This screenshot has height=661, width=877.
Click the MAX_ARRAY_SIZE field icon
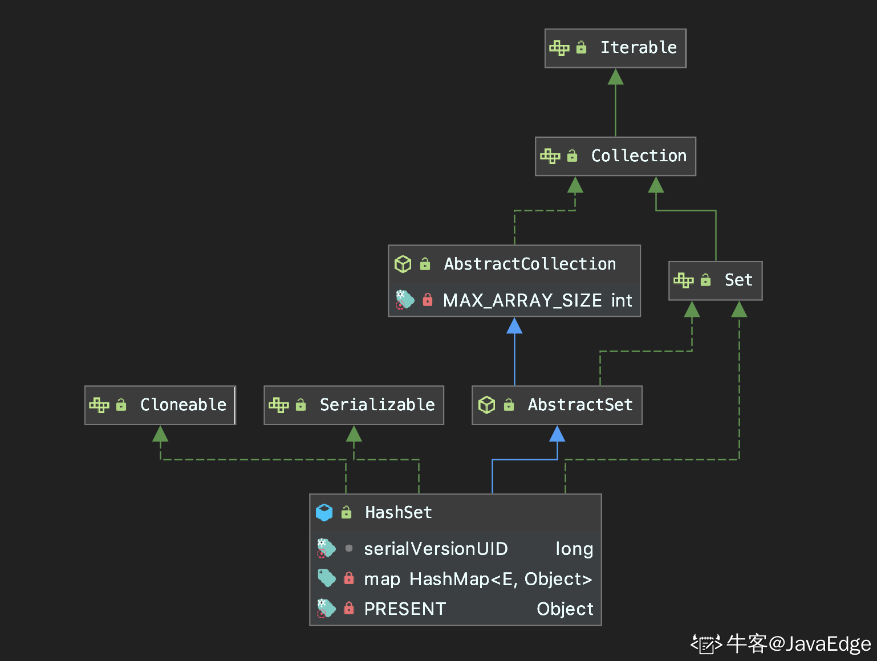(x=405, y=300)
